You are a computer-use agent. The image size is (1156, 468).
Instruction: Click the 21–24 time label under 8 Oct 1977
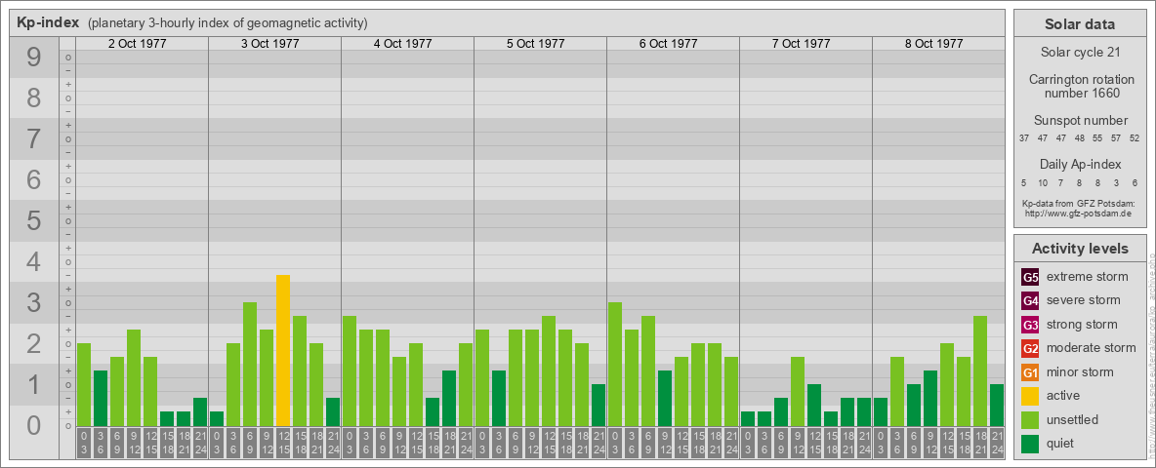click(x=996, y=444)
